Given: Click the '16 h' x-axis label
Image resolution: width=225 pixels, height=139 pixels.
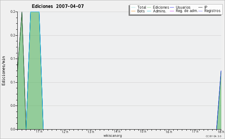Looking at the screenshot, I should (169, 131).
